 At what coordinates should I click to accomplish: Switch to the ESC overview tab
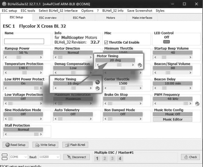[x=48, y=18]
